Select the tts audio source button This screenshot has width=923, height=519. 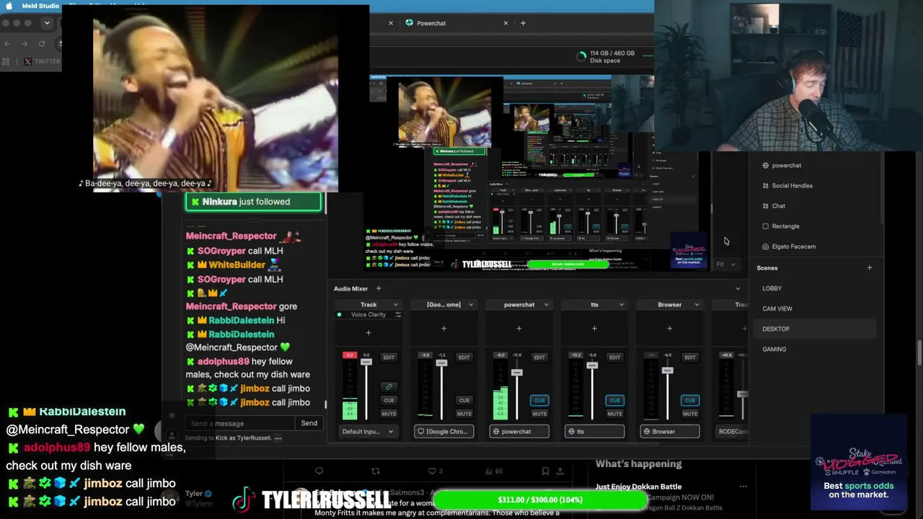(594, 432)
